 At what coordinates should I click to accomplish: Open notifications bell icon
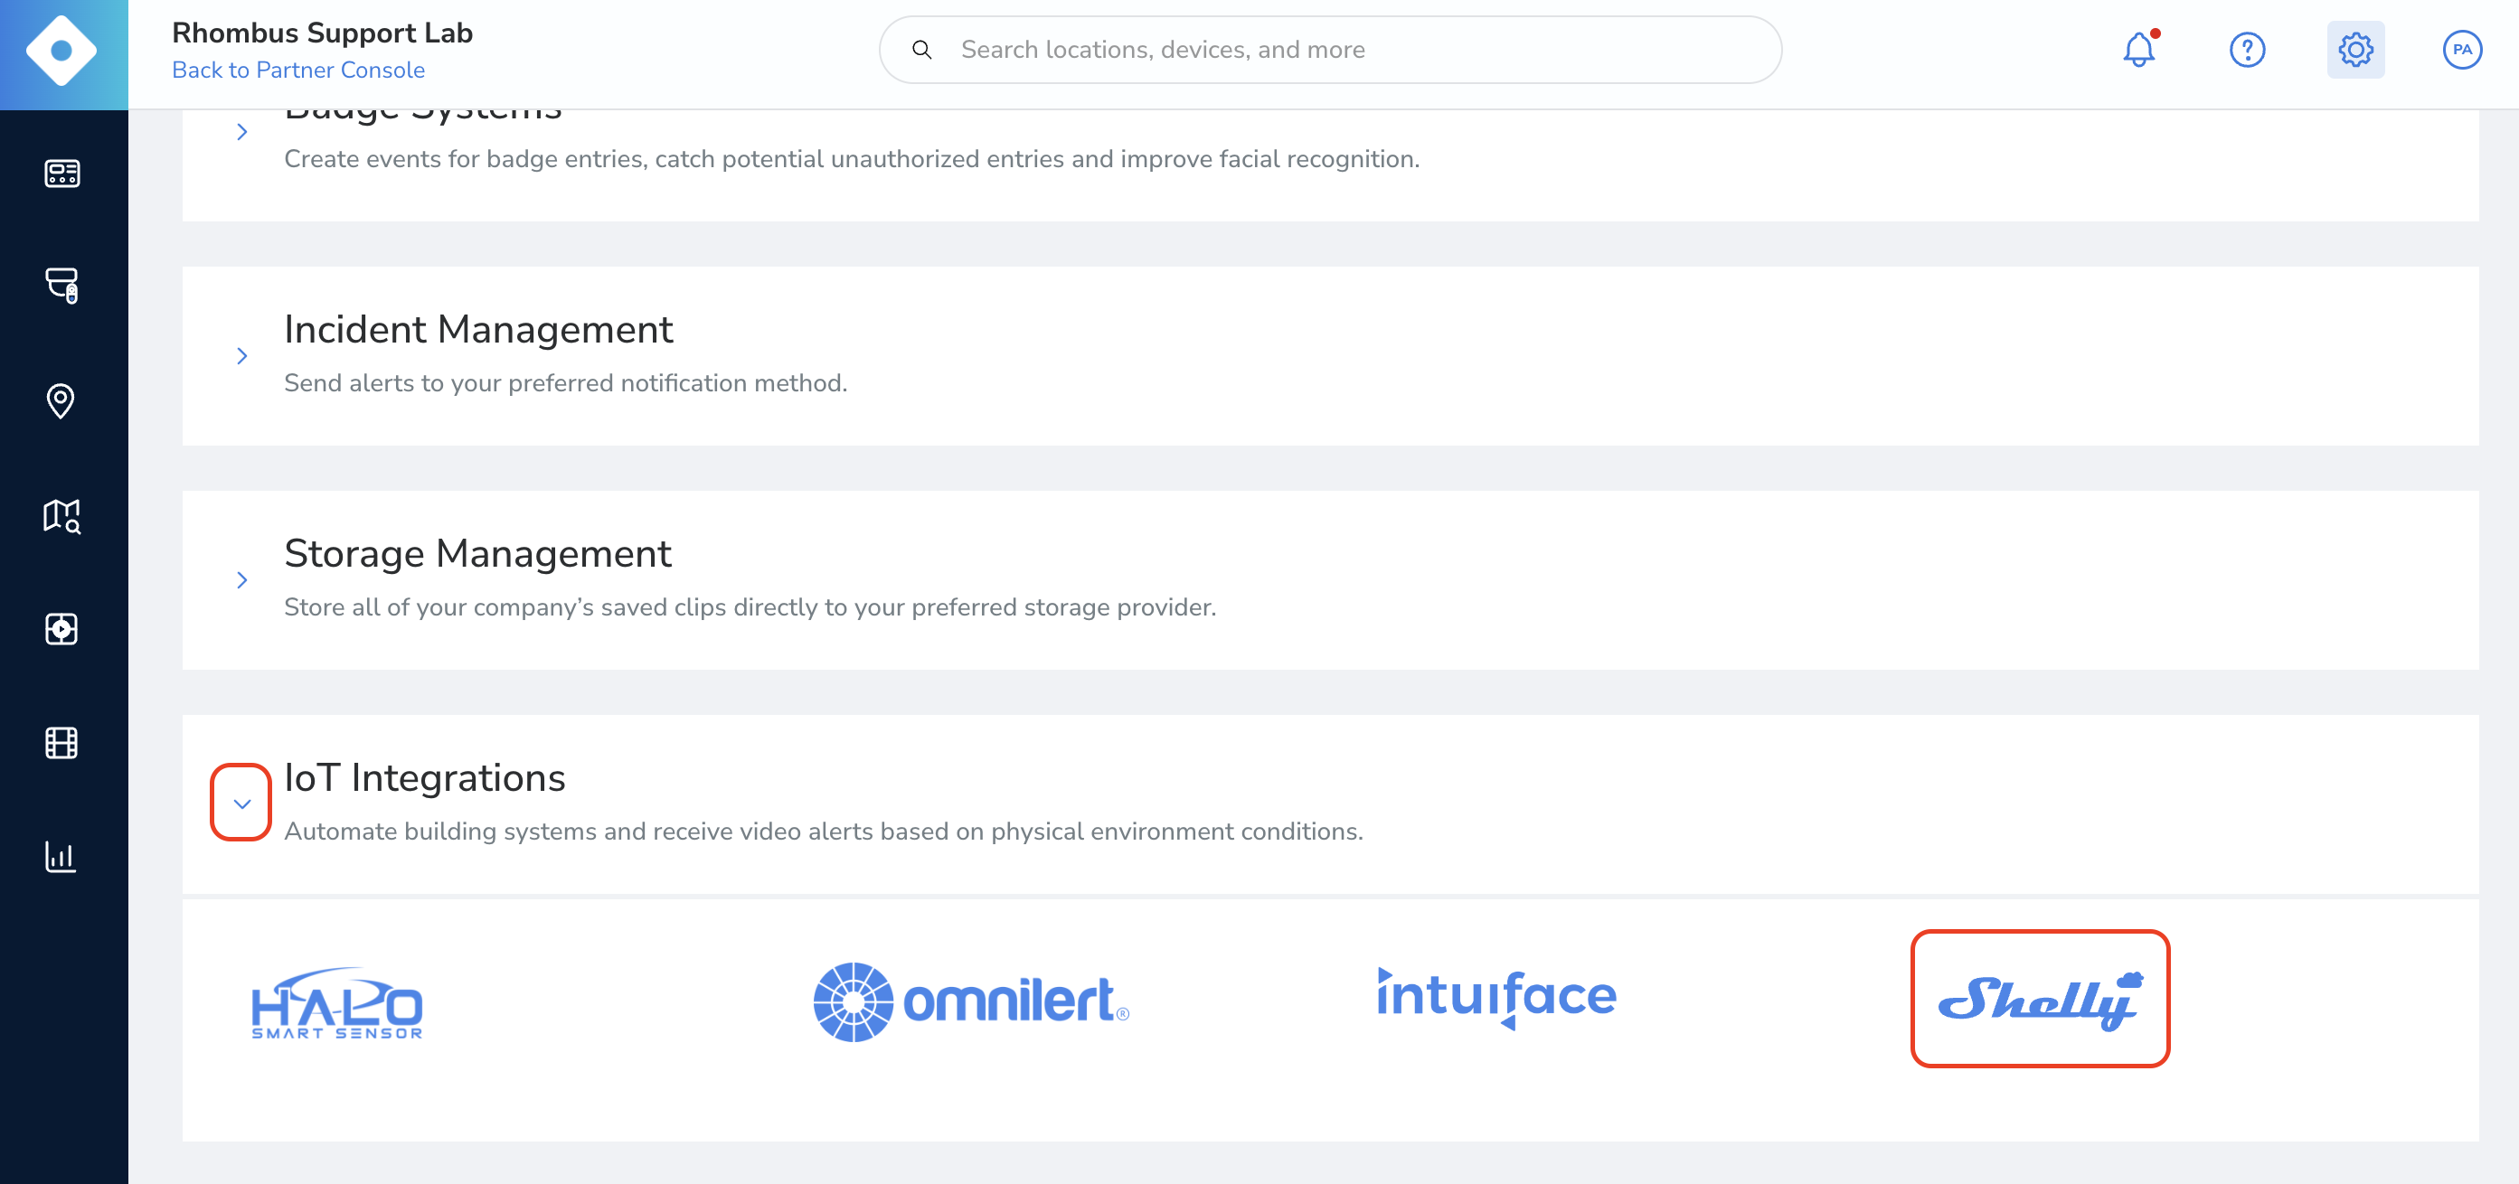[x=2139, y=49]
